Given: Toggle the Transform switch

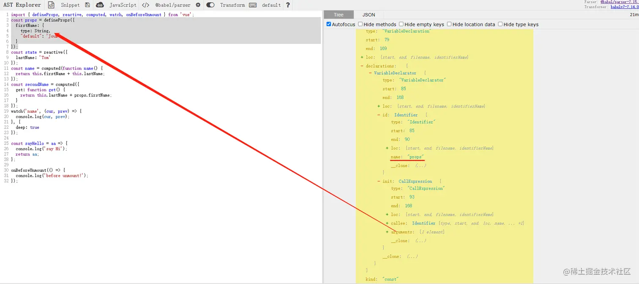Looking at the screenshot, I should tap(210, 5).
